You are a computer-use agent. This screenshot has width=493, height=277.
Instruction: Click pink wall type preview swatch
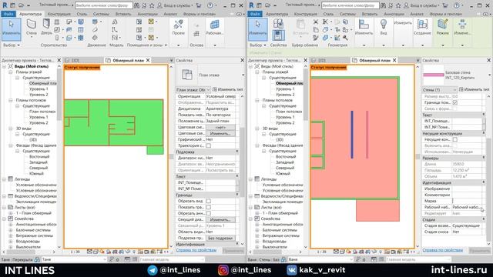click(x=433, y=75)
